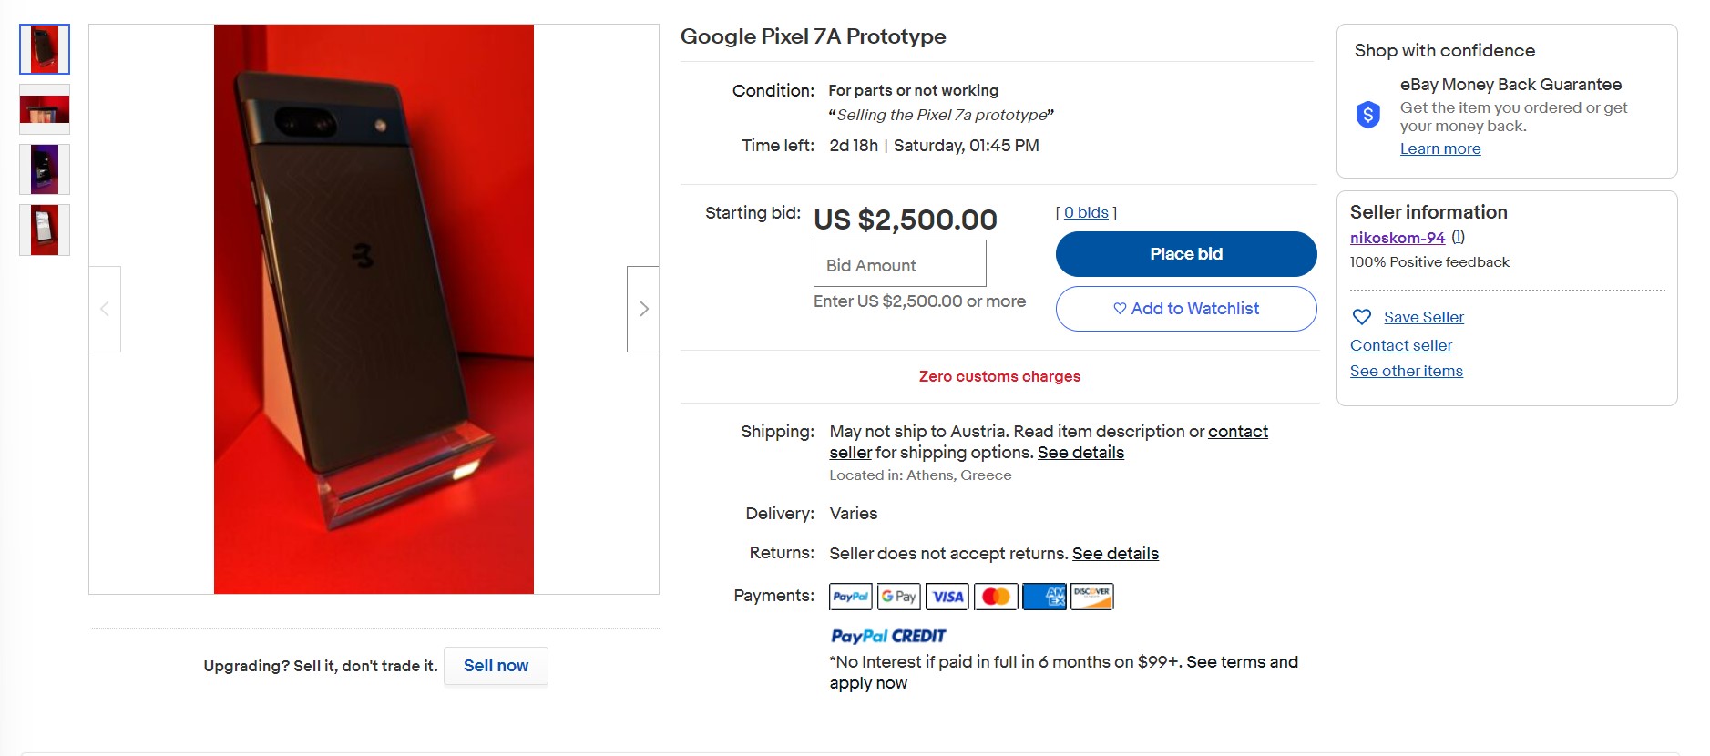Select the fourth thumbnail image
Image resolution: width=1710 pixels, height=756 pixels.
point(45,230)
